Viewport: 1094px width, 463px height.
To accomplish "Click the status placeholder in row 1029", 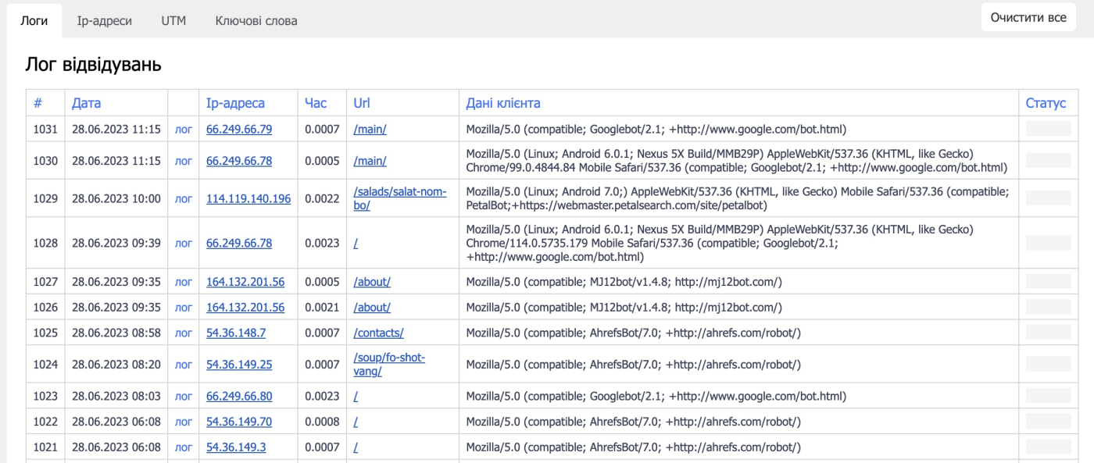I will coord(1048,198).
